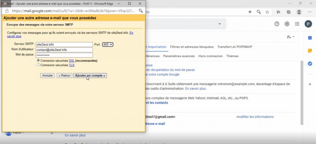Image resolution: width=316 pixels, height=144 pixels.
Task: Open the Fr input language dropdown
Action: (291, 37)
